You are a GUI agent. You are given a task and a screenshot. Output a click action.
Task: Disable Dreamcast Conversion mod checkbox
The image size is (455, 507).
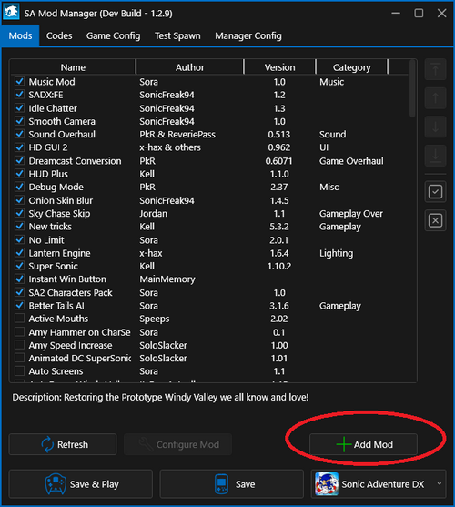19,161
